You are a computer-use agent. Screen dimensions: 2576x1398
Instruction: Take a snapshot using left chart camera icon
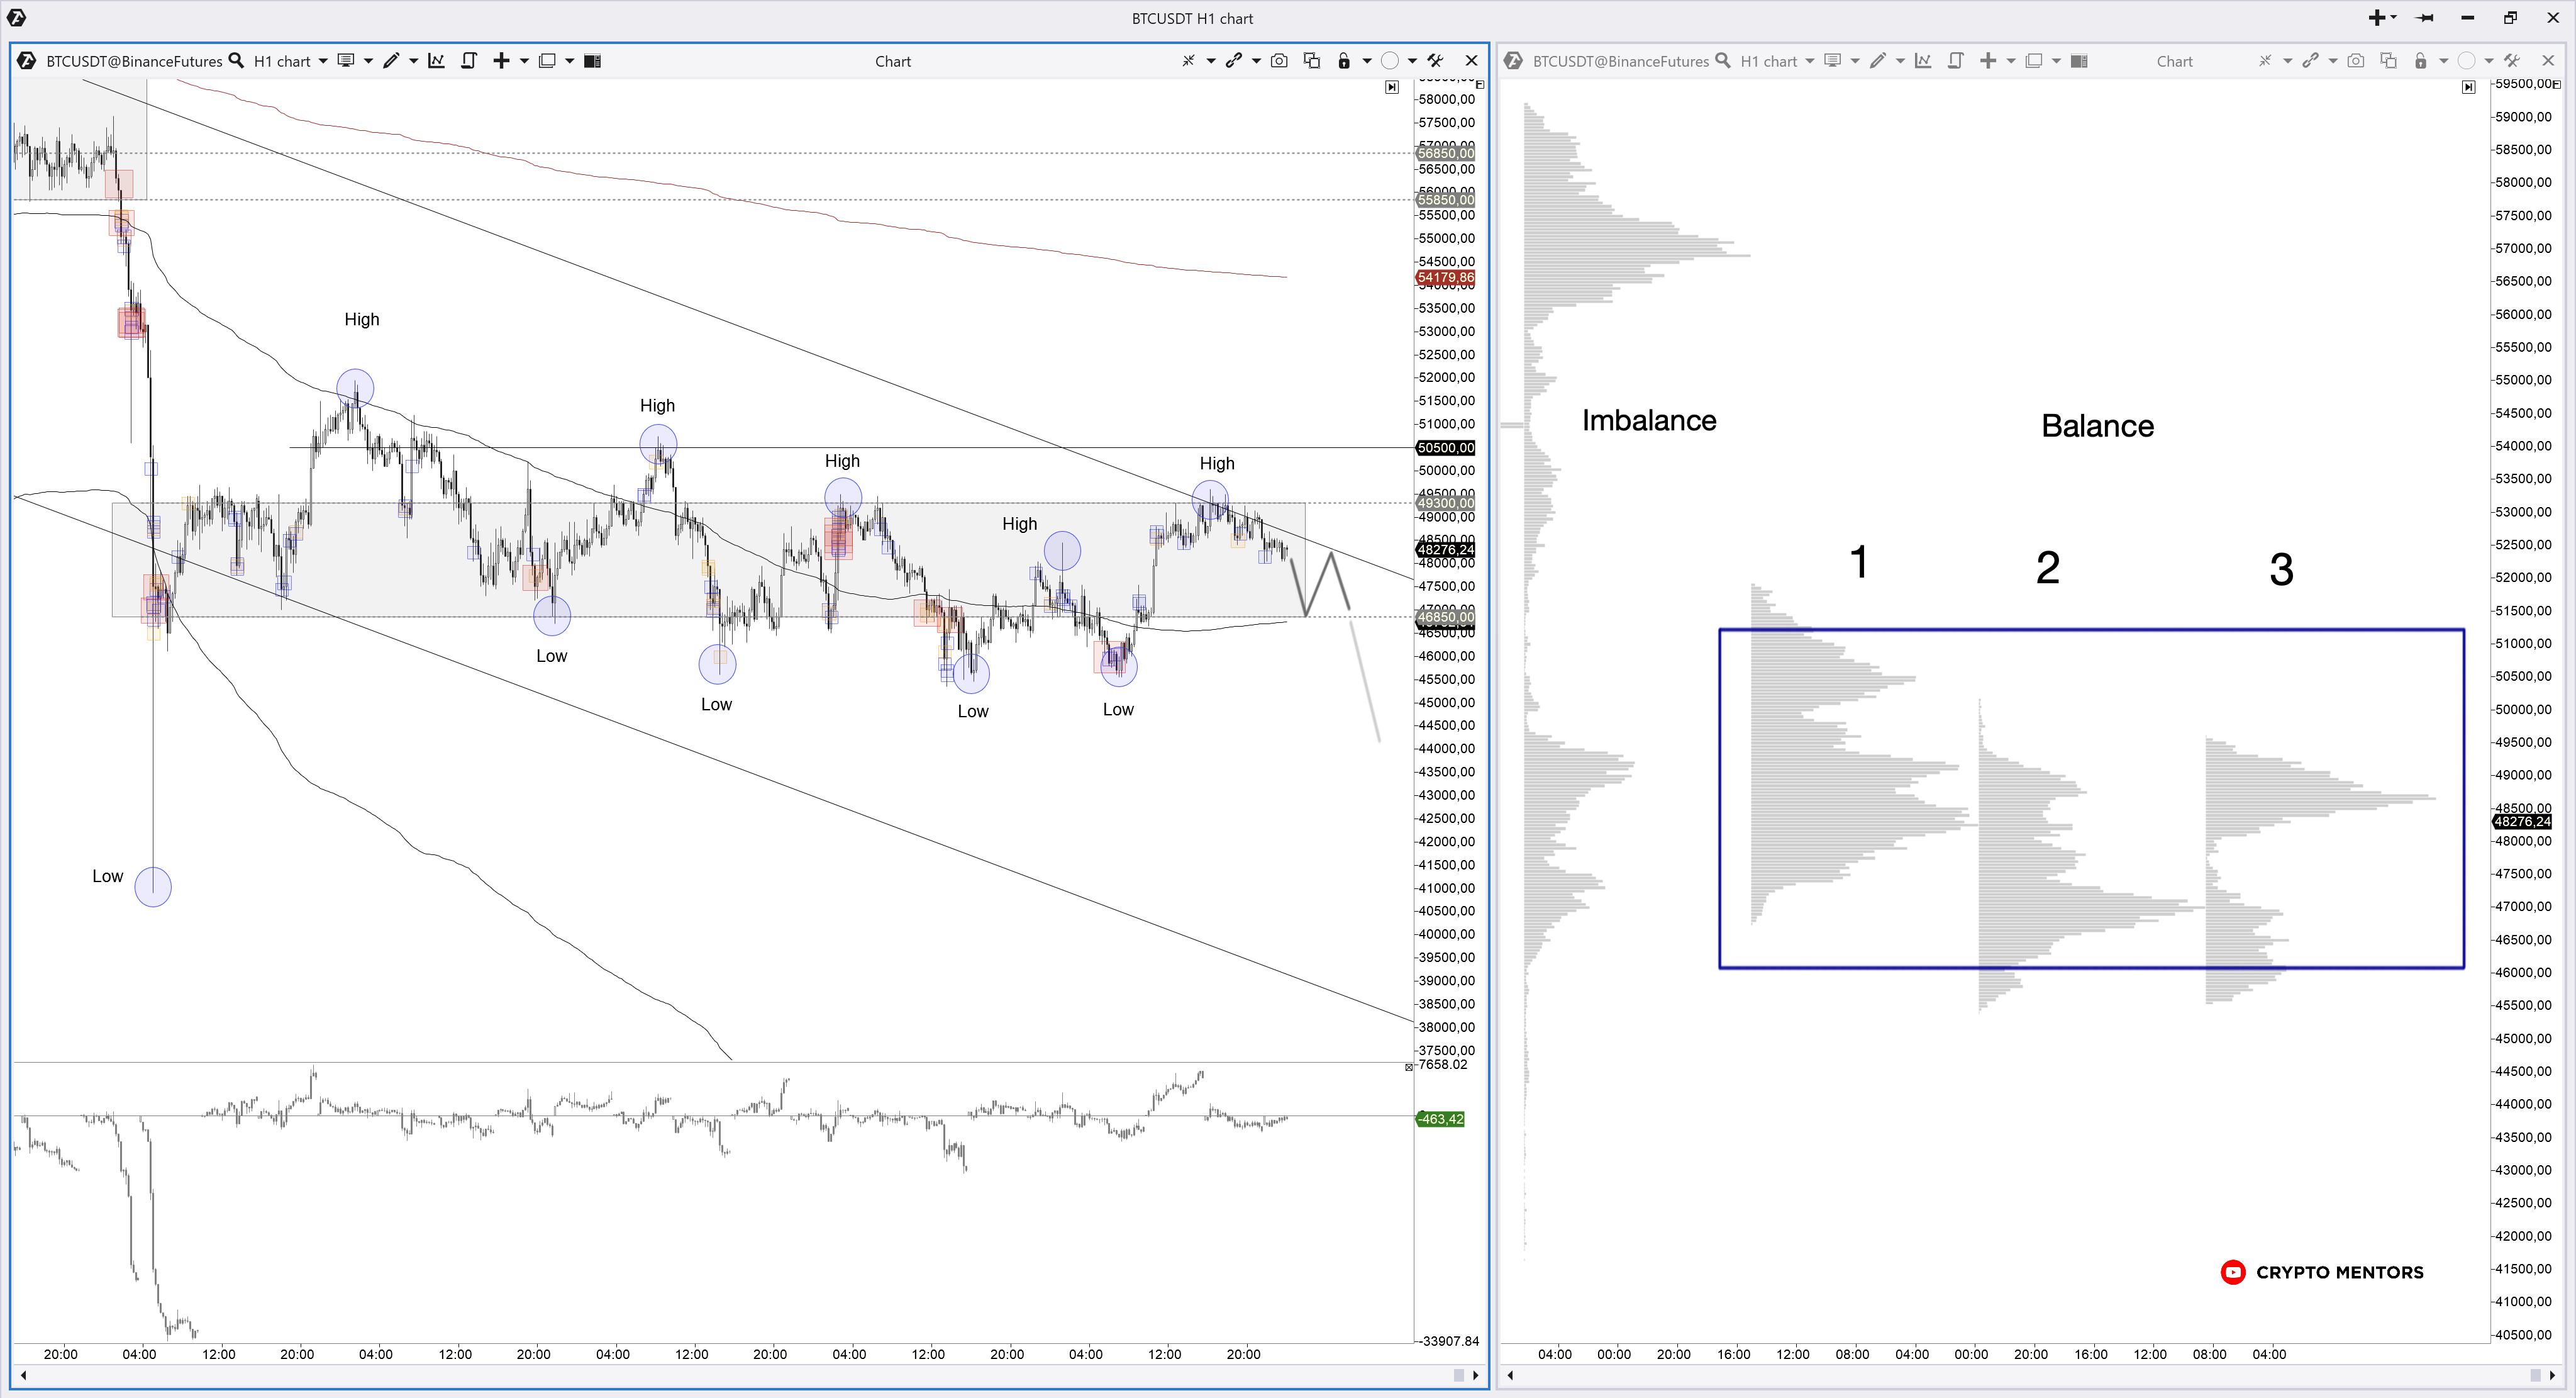tap(1279, 61)
